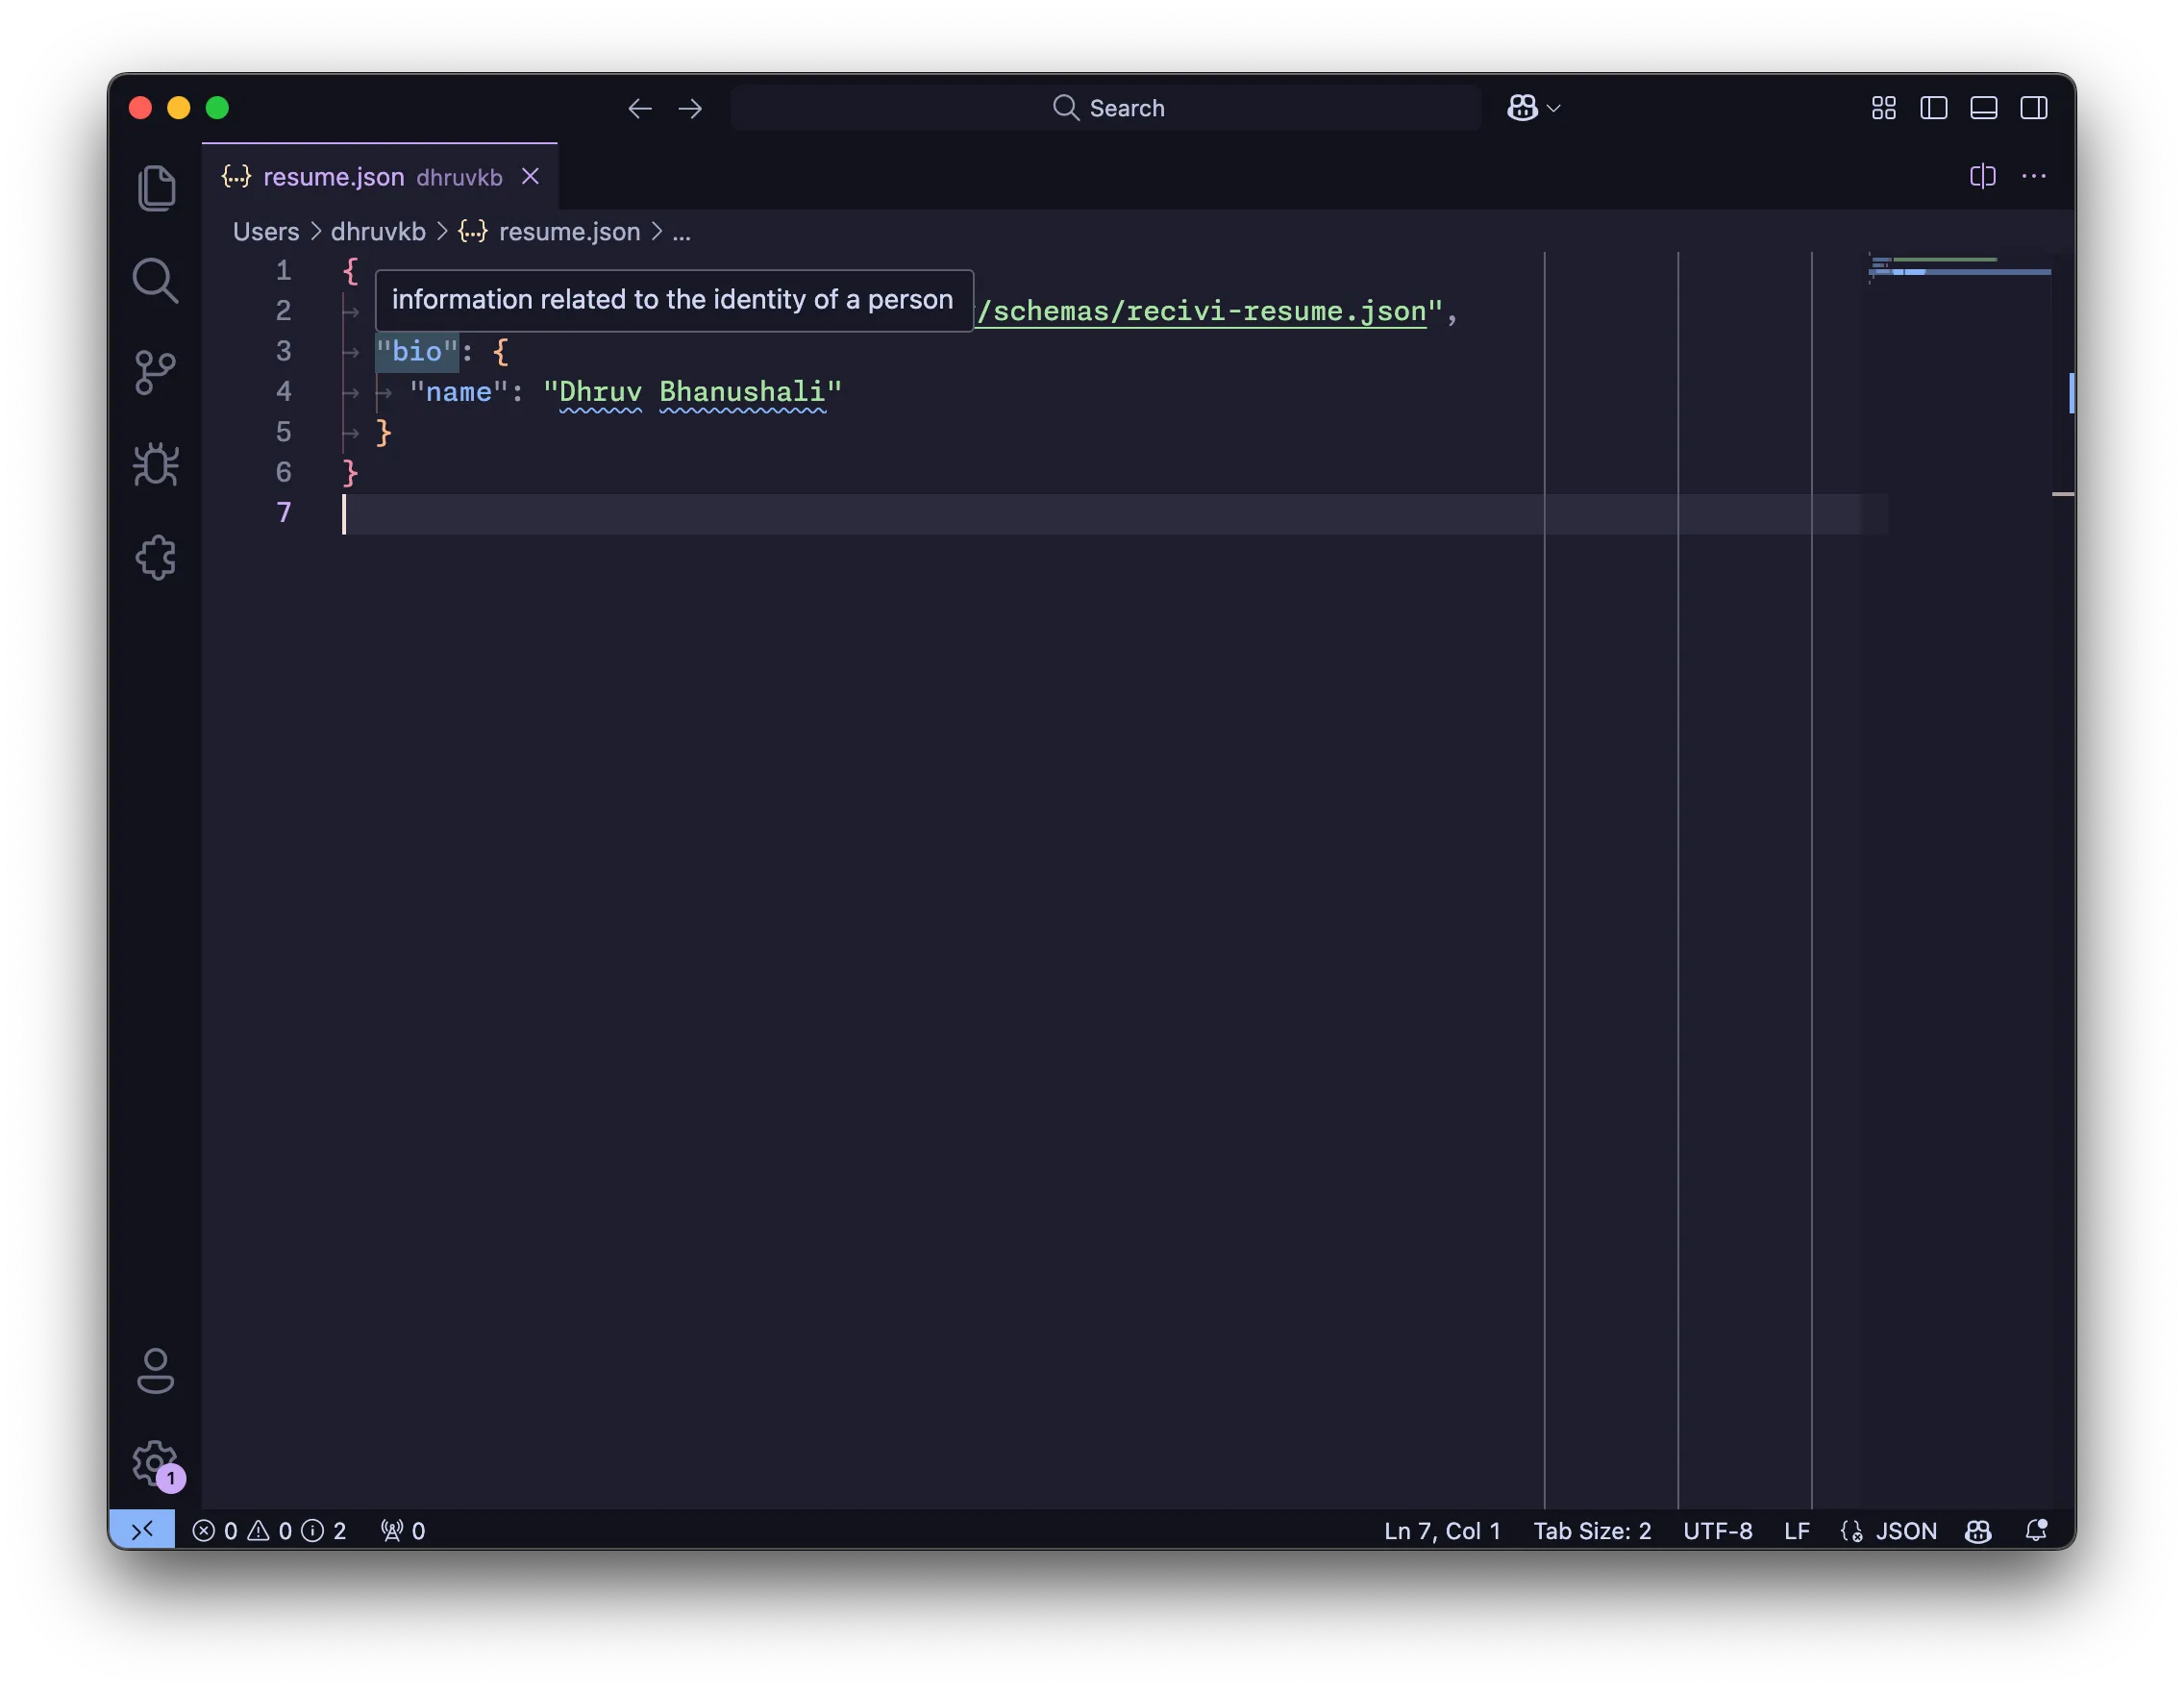Open the Copilot chat dropdown chevron
Screen dimensions: 2184x1692
coord(1553,108)
